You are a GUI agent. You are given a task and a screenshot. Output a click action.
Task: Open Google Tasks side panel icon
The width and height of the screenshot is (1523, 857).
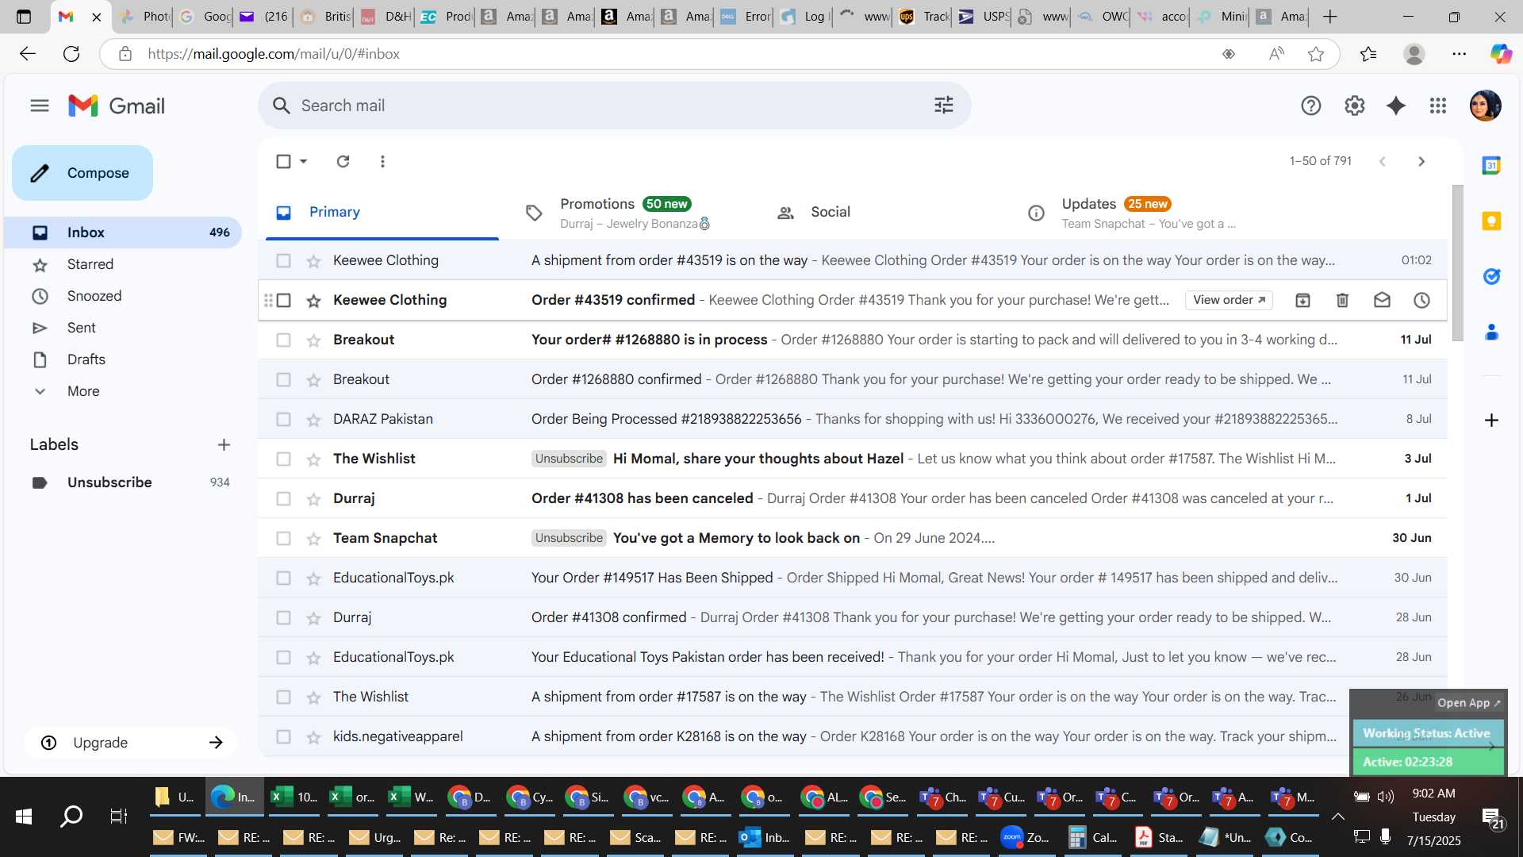pyautogui.click(x=1491, y=277)
